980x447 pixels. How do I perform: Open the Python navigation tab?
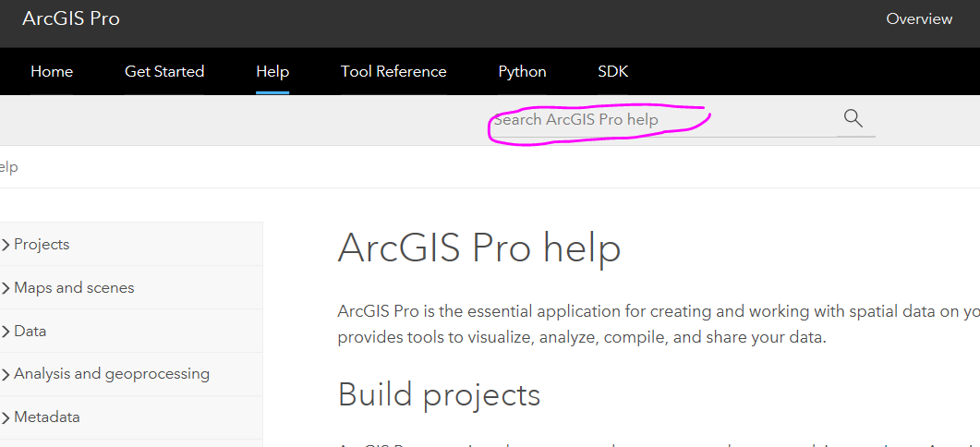point(522,71)
